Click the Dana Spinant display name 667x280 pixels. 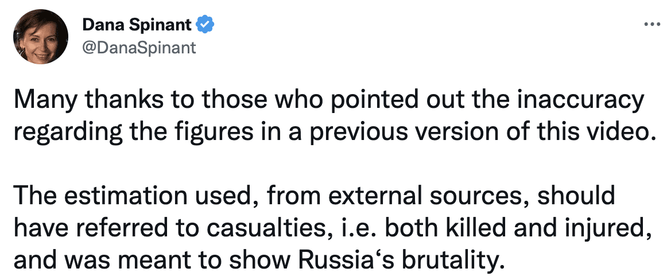pos(137,25)
